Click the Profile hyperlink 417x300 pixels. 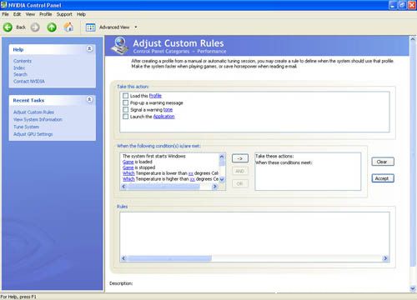coord(155,96)
